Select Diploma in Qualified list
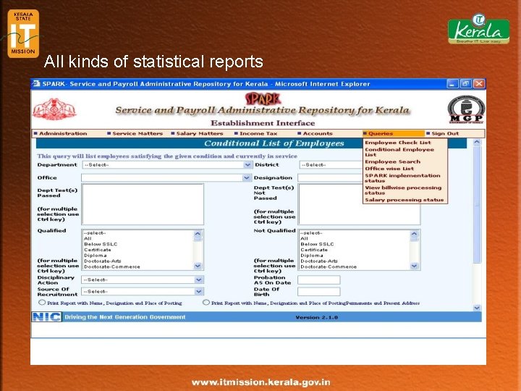This screenshot has width=521, height=391. point(95,256)
